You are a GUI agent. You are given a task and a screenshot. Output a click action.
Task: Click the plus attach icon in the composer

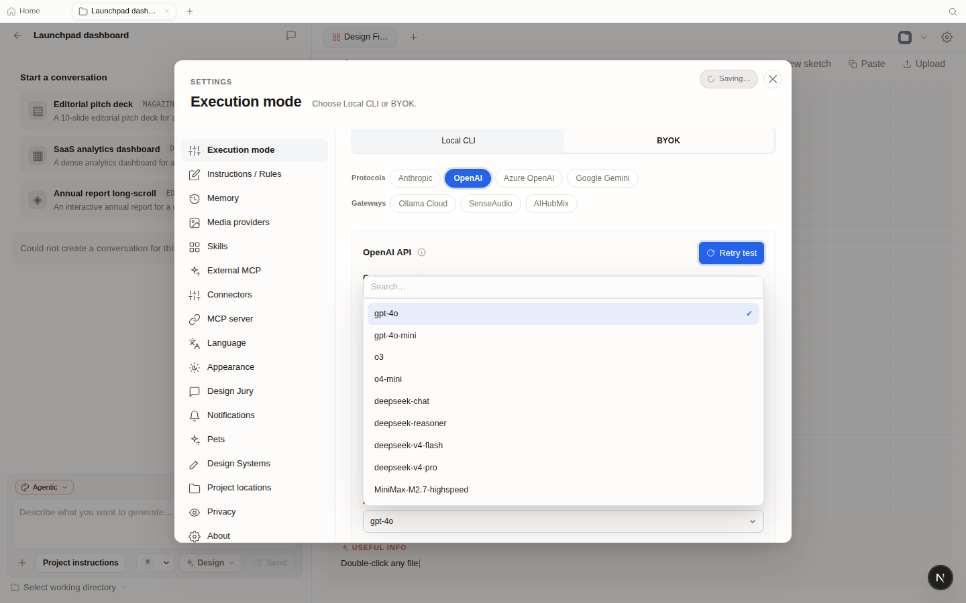point(22,563)
